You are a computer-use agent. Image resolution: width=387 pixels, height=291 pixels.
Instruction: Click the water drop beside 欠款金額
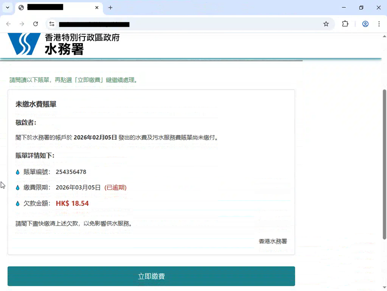[x=18, y=204]
